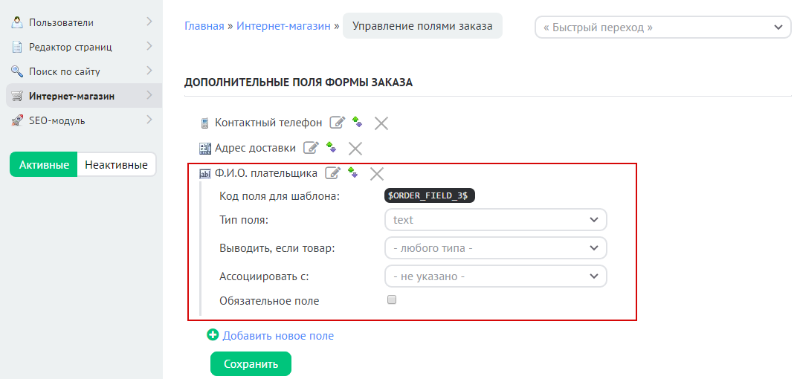
Task: Delete the Контактный телефон field
Action: [381, 123]
